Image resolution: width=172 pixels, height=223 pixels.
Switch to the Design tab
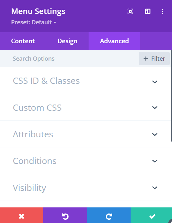pyautogui.click(x=68, y=41)
